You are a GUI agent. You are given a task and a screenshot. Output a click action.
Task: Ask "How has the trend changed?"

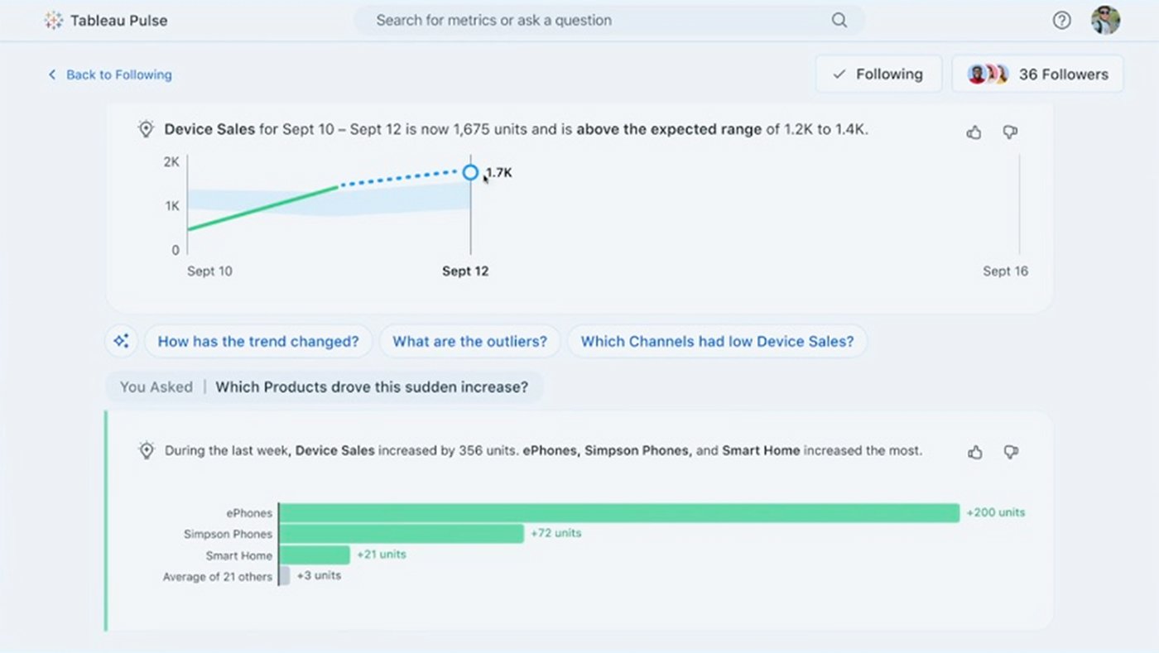tap(258, 341)
